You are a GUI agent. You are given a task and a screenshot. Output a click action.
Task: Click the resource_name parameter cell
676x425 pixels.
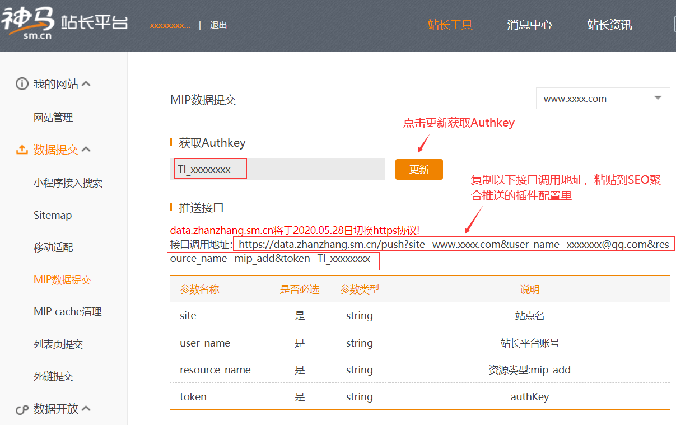tap(215, 370)
